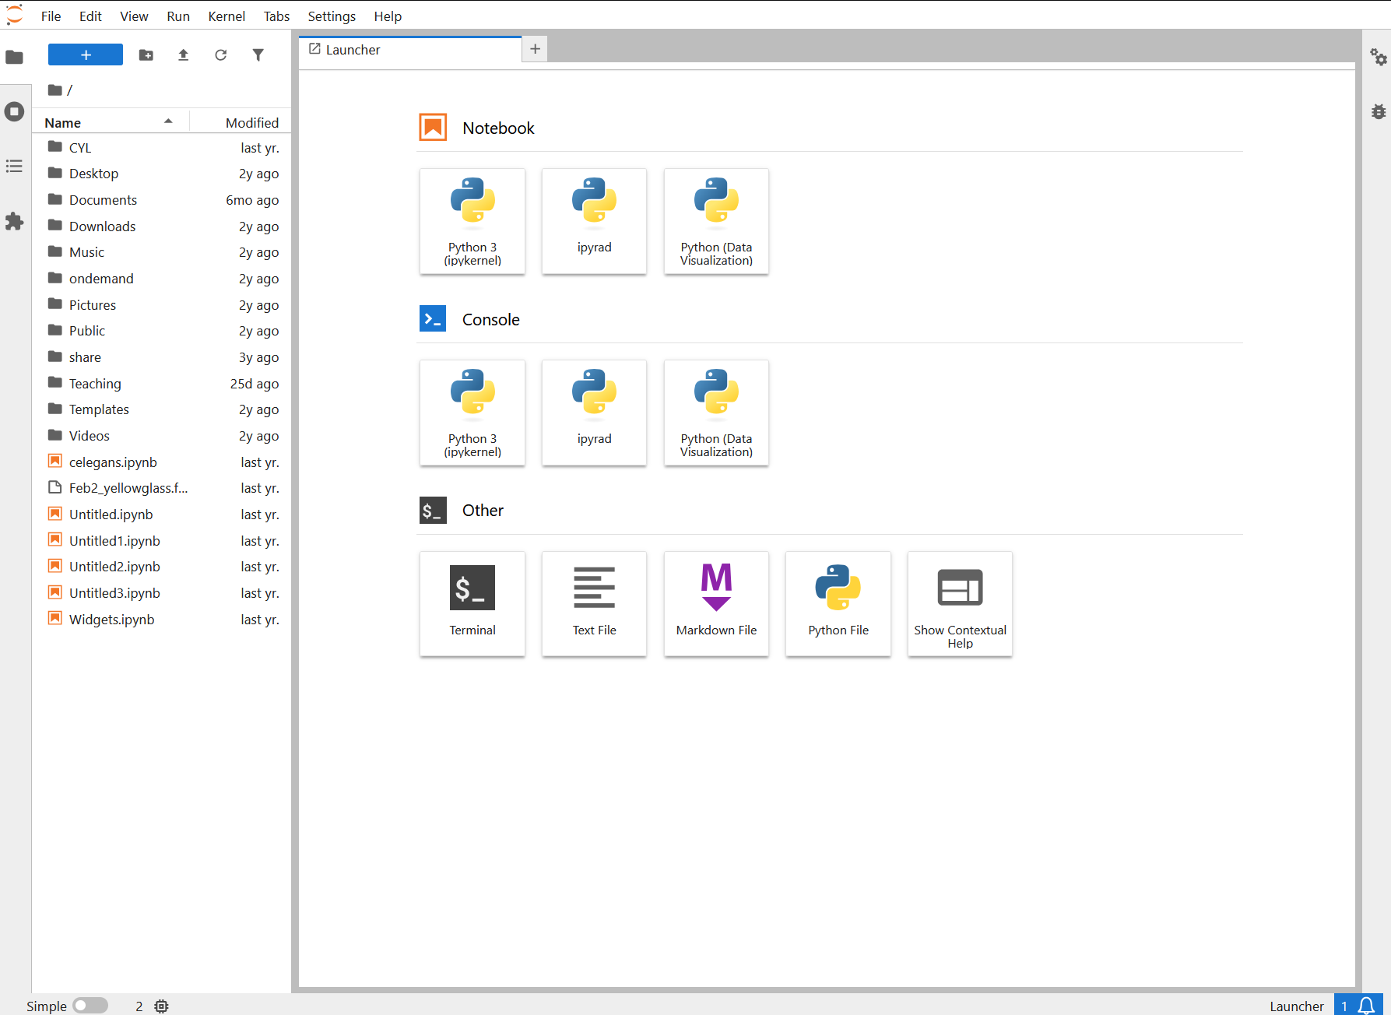1391x1015 pixels.
Task: Open a new Terminal
Action: [x=472, y=604]
